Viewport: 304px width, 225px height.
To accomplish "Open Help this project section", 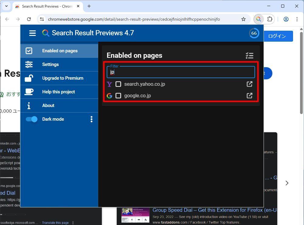I will pos(59,92).
